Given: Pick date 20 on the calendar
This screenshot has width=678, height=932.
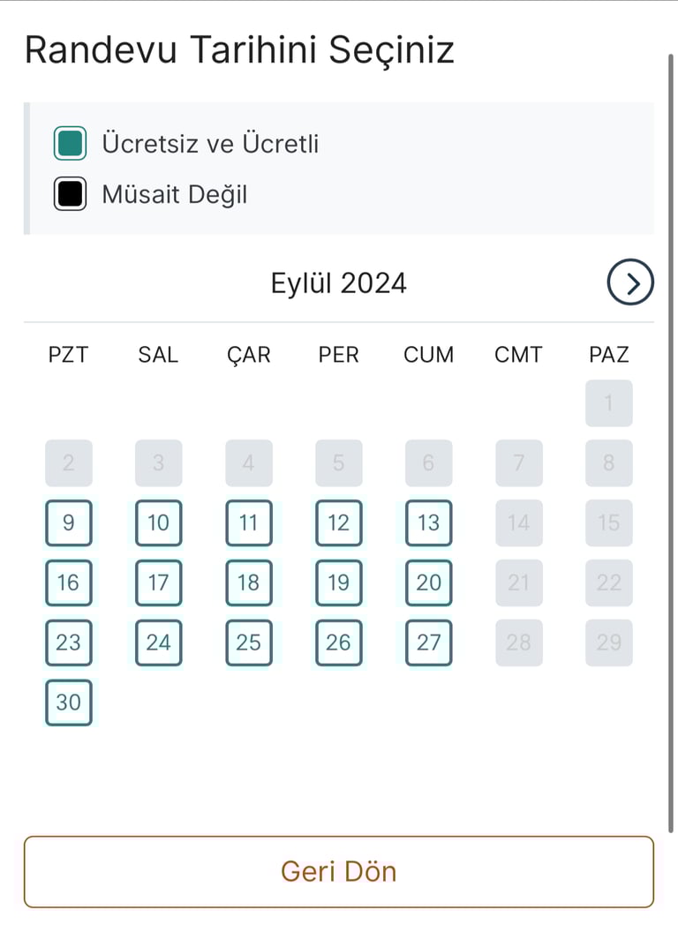Looking at the screenshot, I should tap(429, 582).
